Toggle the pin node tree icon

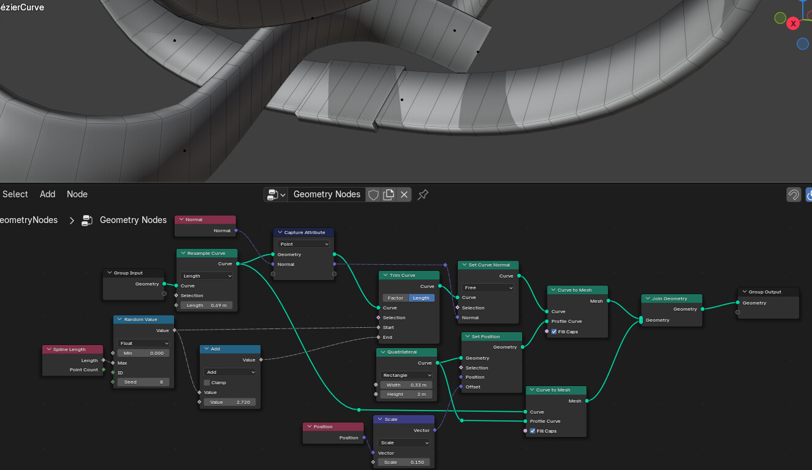point(422,194)
